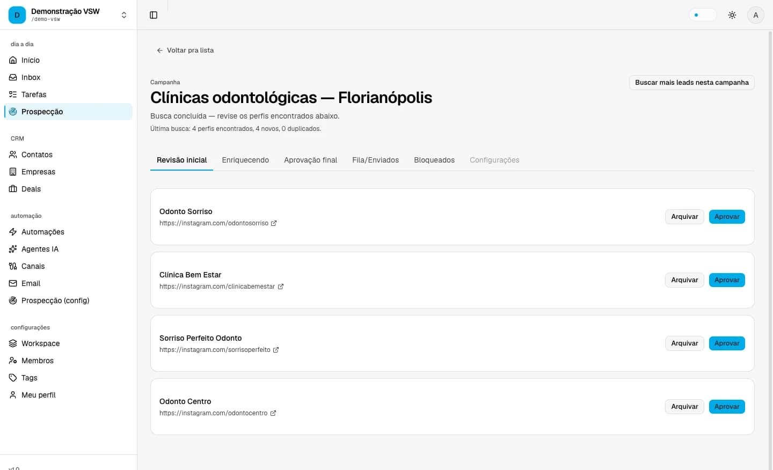Open the Configurações tab
This screenshot has width=773, height=470.
(x=494, y=160)
